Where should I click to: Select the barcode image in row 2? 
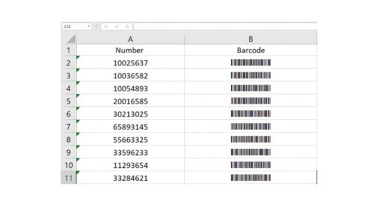click(251, 63)
